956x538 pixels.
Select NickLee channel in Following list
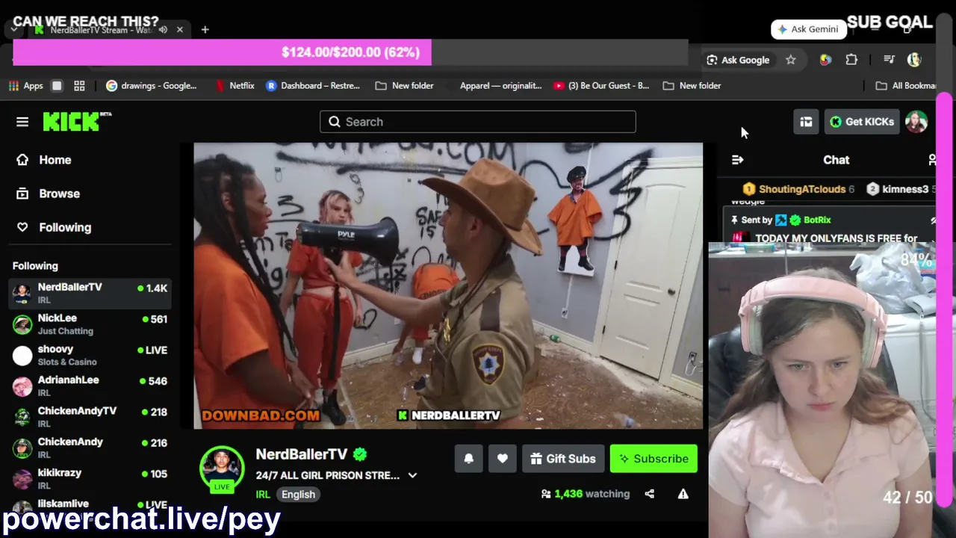[x=90, y=324]
